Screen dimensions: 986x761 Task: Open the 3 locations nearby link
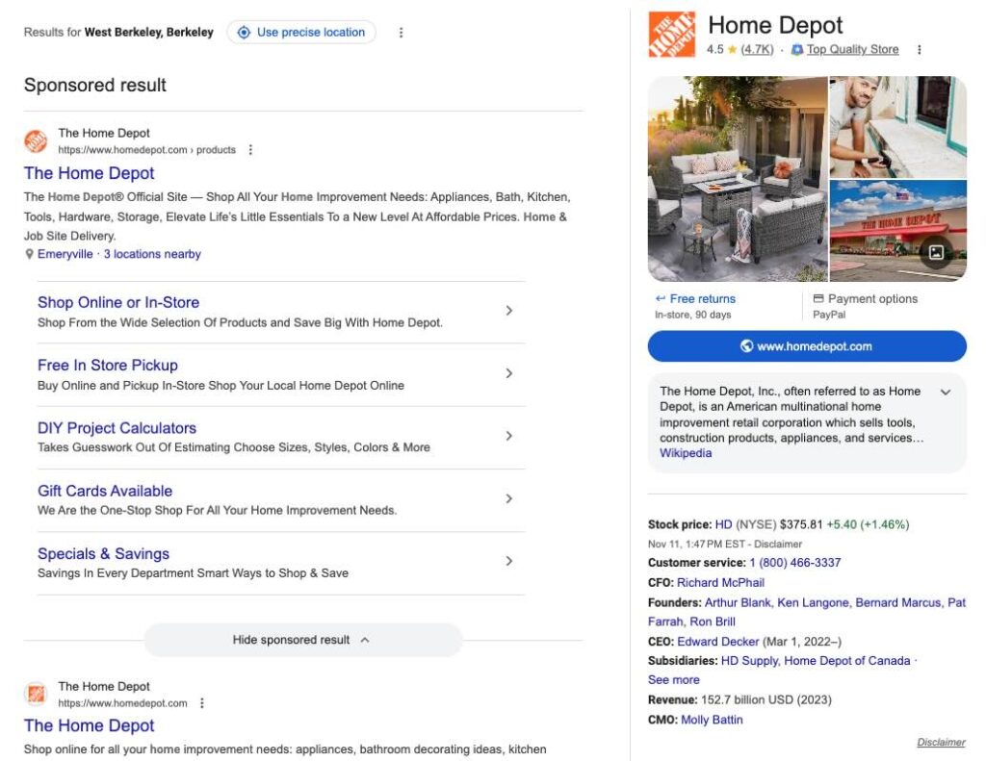point(152,254)
